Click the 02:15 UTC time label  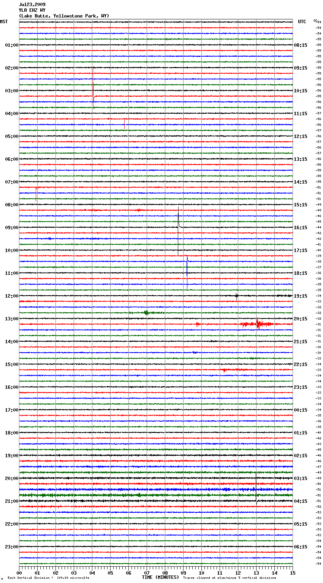click(301, 456)
